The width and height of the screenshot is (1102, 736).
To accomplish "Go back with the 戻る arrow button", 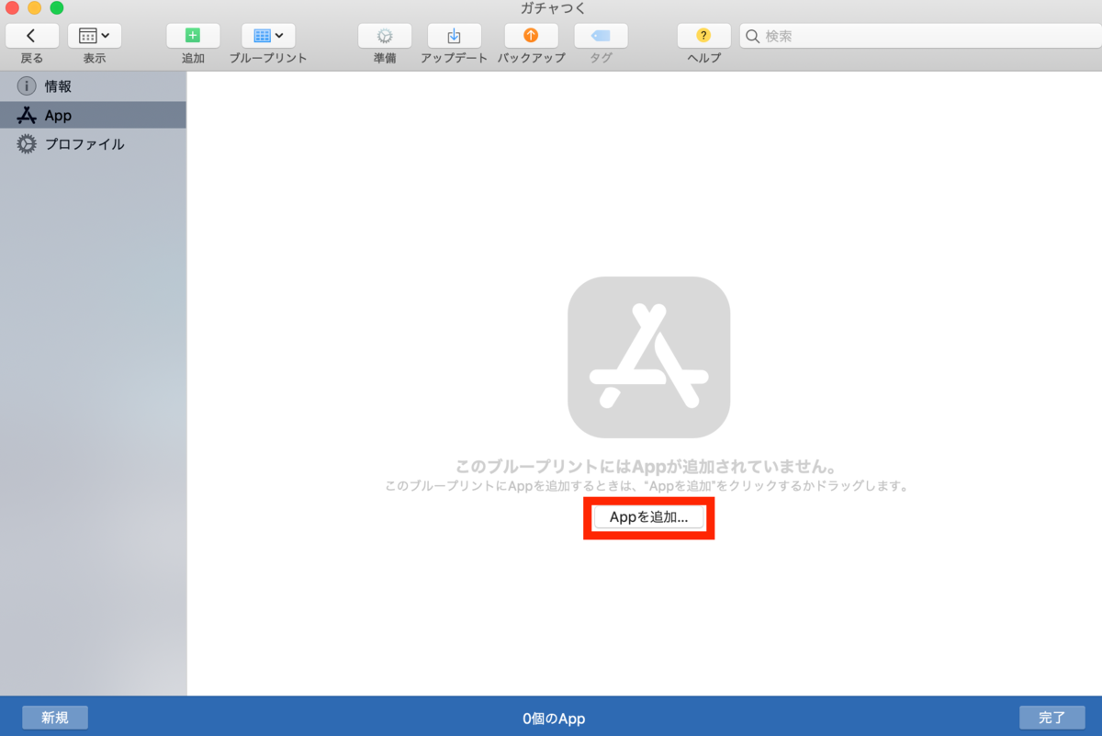I will [32, 36].
